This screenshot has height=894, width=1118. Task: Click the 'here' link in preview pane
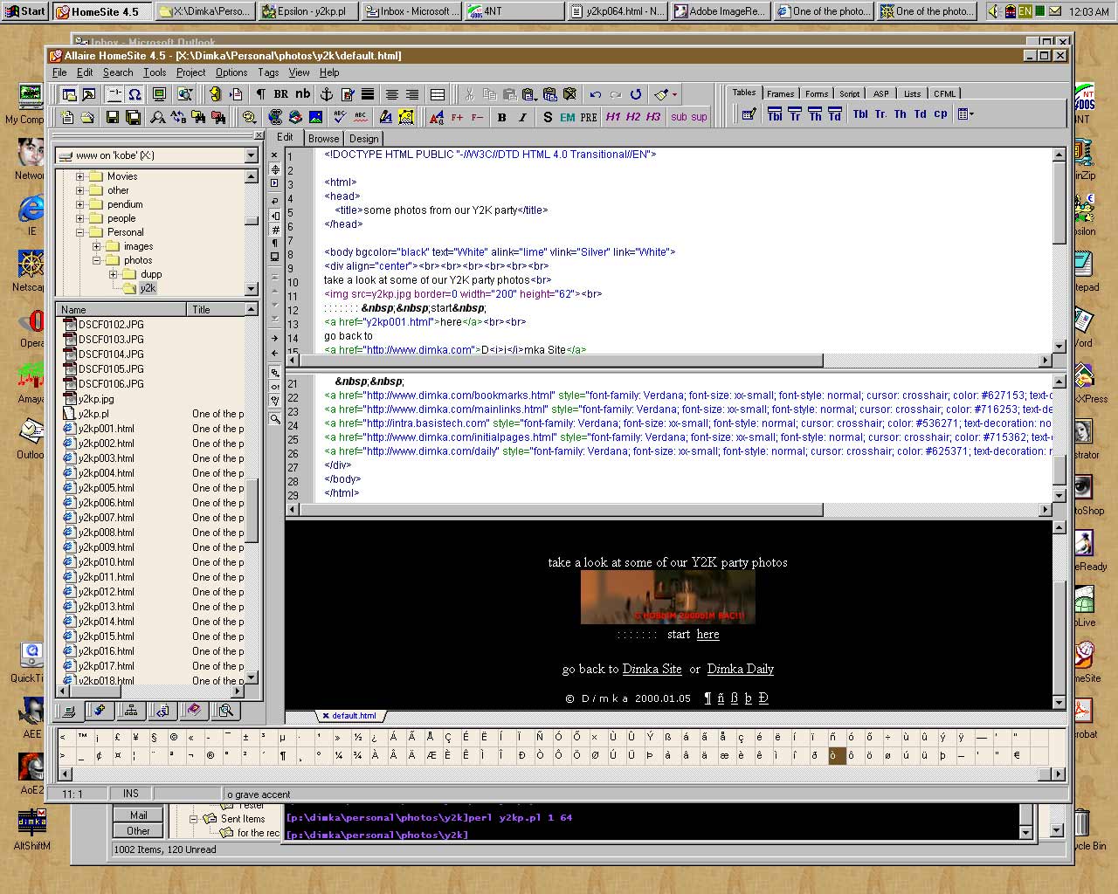click(x=707, y=635)
